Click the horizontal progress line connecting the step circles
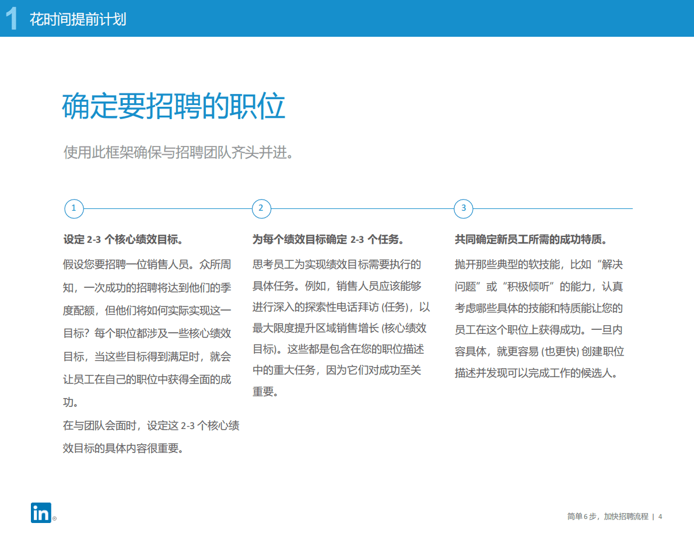Image resolution: width=694 pixels, height=537 pixels. 362,208
